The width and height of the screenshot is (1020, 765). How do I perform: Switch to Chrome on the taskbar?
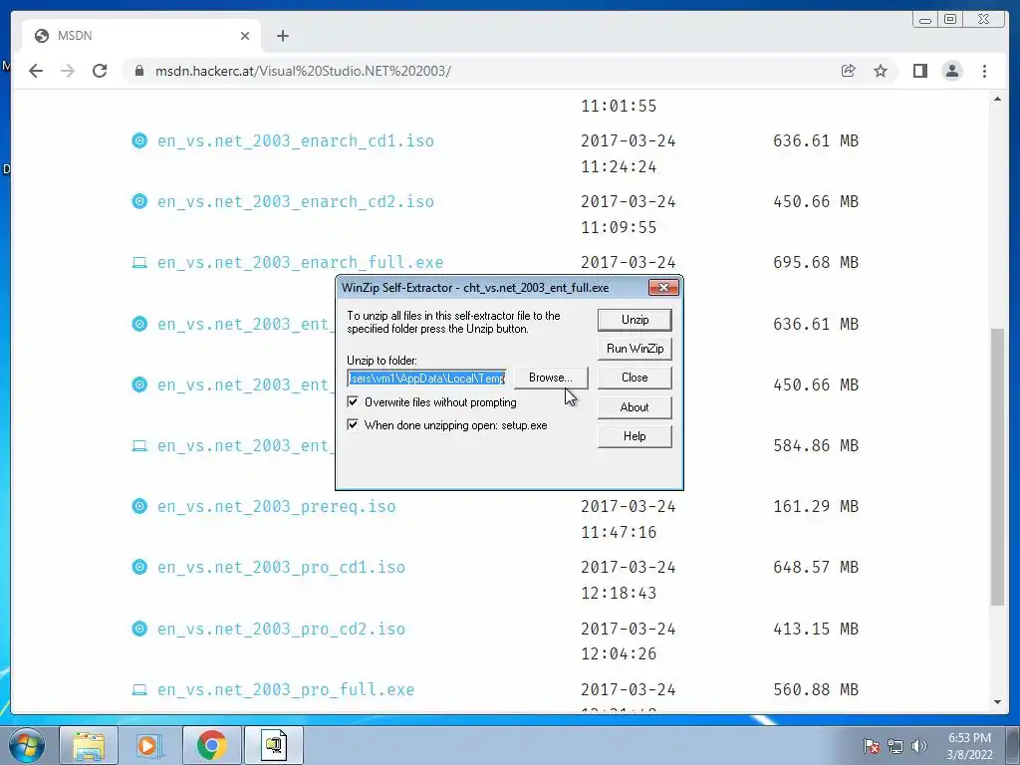click(x=211, y=745)
